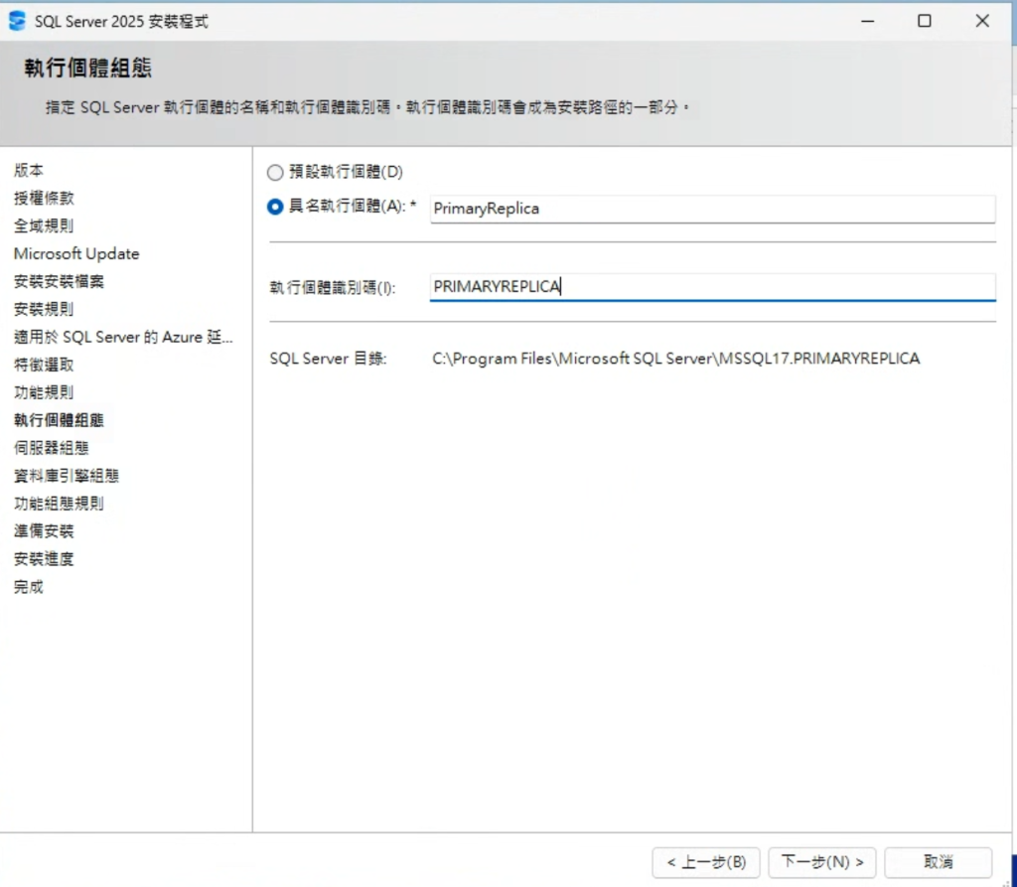Maximize the SQL Server 2025 installer window
This screenshot has height=887, width=1017.
tap(925, 21)
